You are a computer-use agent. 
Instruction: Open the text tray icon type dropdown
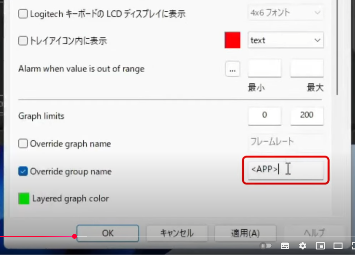click(x=286, y=40)
